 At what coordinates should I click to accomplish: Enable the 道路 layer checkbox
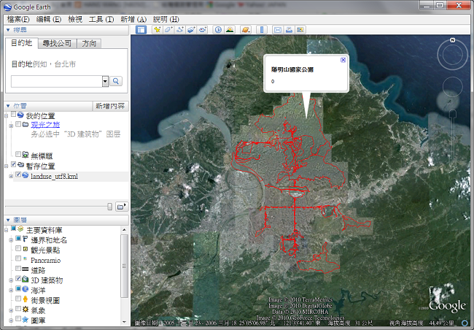click(18, 270)
